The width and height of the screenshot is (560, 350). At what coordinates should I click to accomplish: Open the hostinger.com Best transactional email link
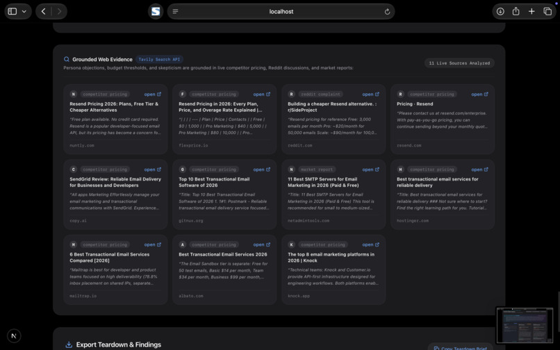479,169
